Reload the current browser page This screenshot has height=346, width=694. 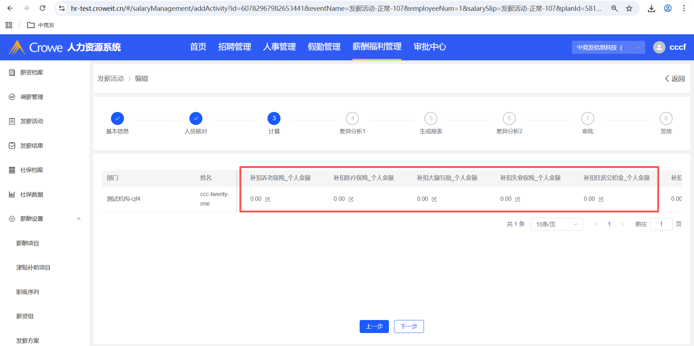tap(42, 8)
